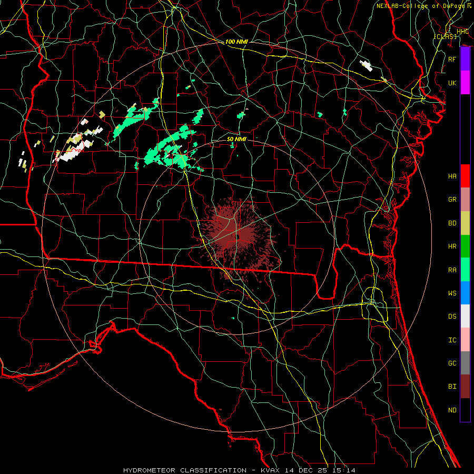
Task: Click the RF purple legend swatch
Action: pyautogui.click(x=465, y=59)
